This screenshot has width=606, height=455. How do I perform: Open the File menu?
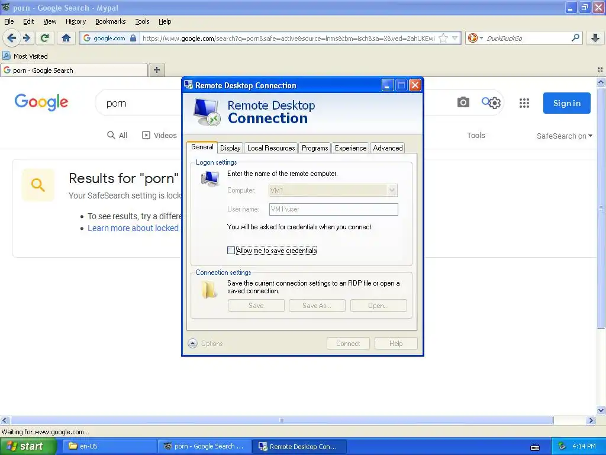coord(9,21)
